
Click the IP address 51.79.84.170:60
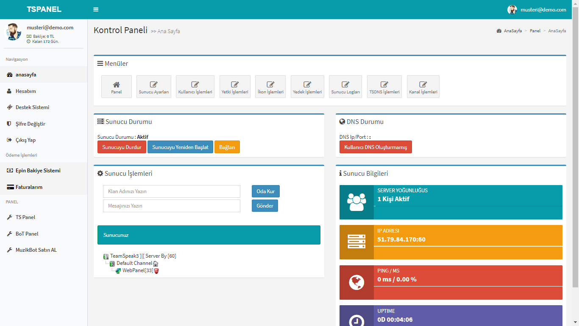pyautogui.click(x=401, y=239)
